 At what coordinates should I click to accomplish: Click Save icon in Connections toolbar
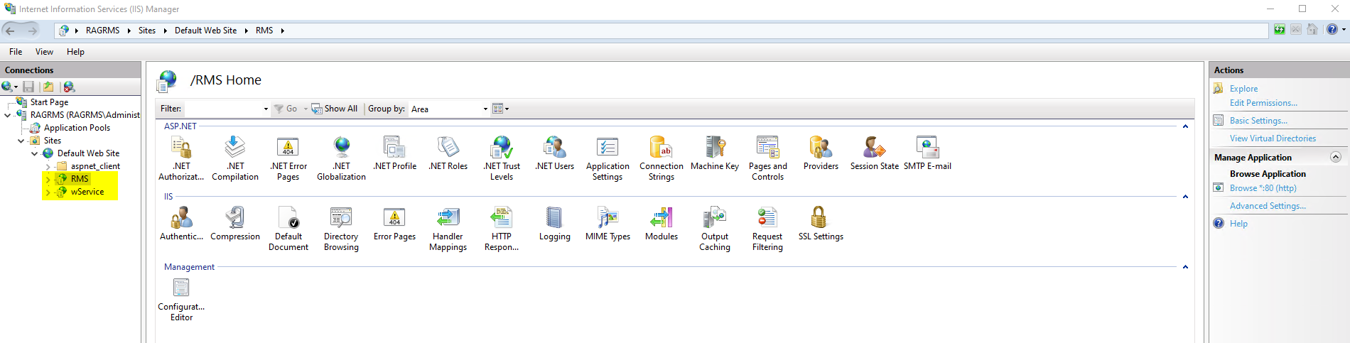pos(28,87)
